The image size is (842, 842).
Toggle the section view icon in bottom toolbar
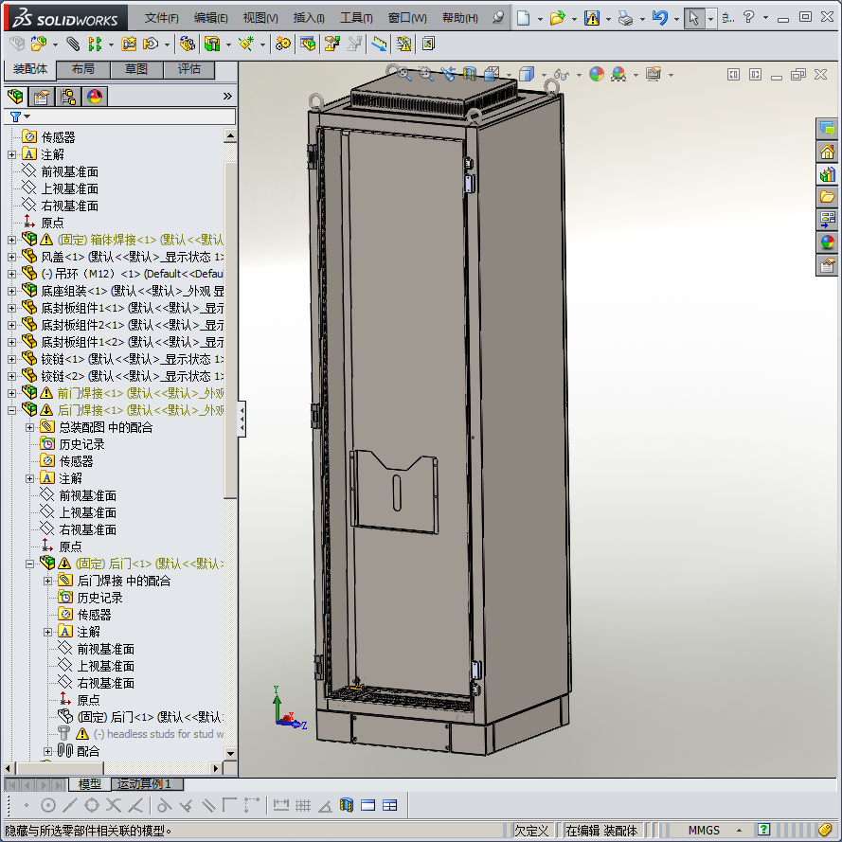(x=347, y=805)
